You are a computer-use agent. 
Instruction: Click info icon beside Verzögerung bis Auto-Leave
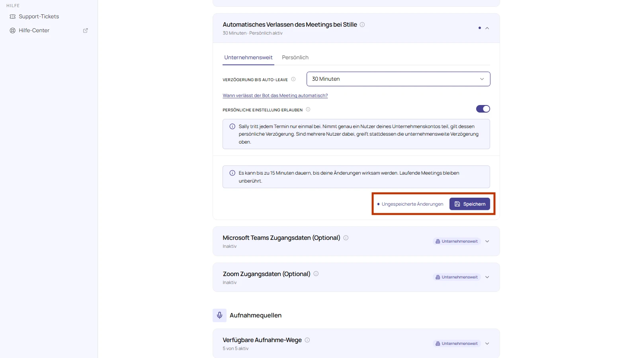(x=293, y=79)
